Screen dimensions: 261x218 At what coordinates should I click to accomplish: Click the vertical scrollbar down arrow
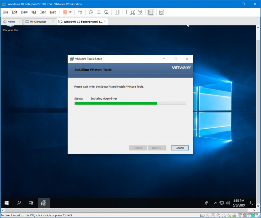[258, 206]
